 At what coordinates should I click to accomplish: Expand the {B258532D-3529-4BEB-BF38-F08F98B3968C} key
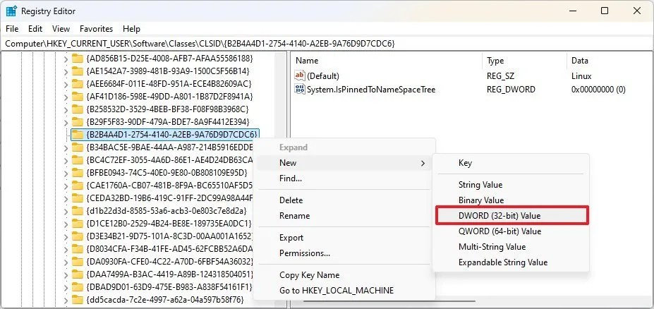point(66,109)
